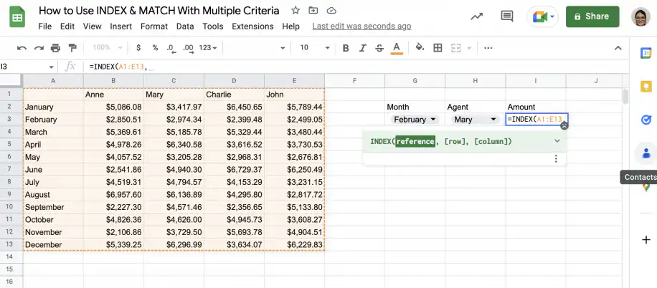Open the Format menu
657x288 pixels.
pyautogui.click(x=153, y=27)
